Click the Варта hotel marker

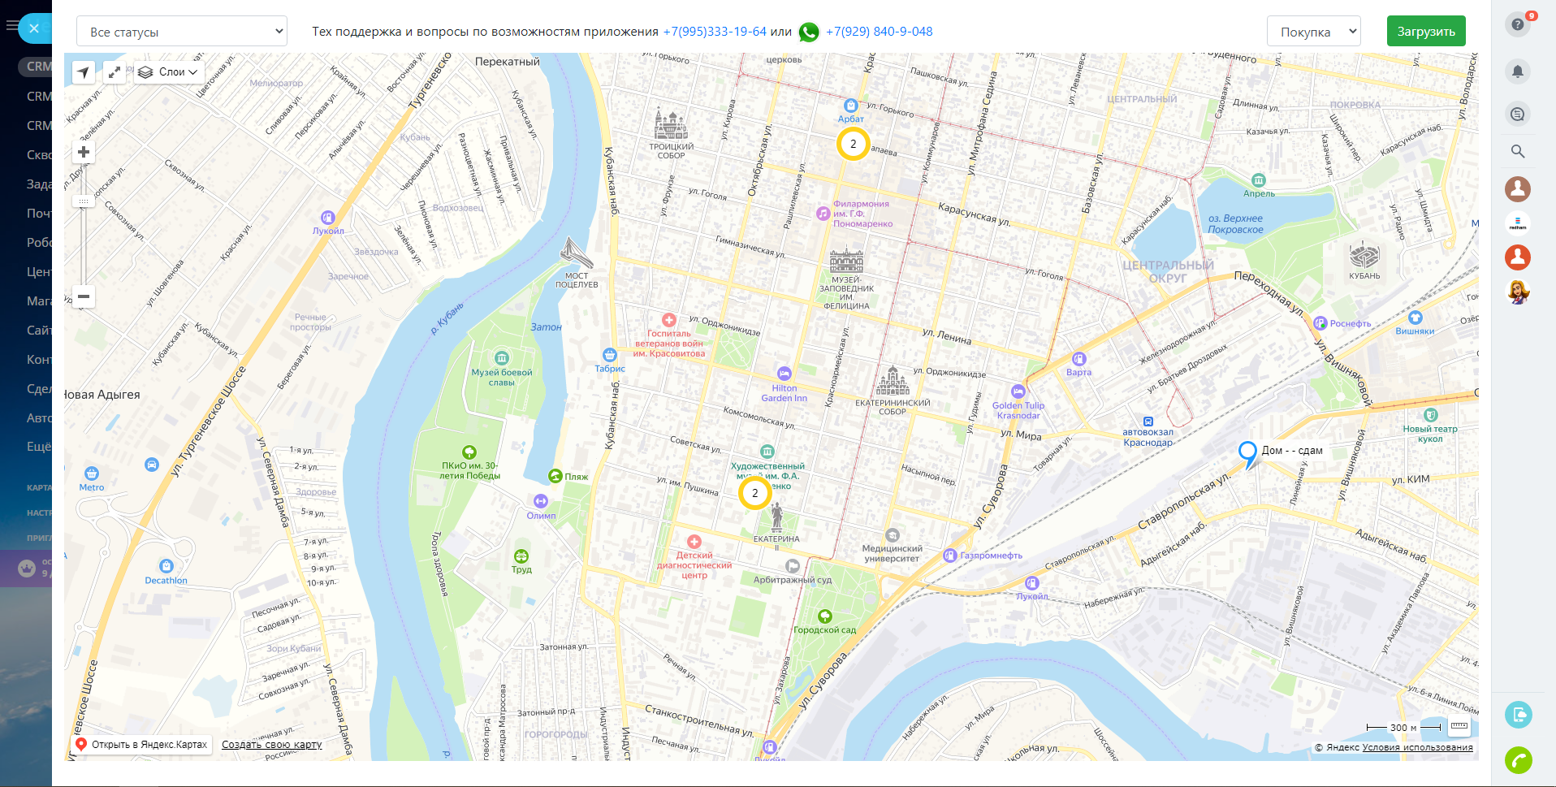click(1078, 359)
